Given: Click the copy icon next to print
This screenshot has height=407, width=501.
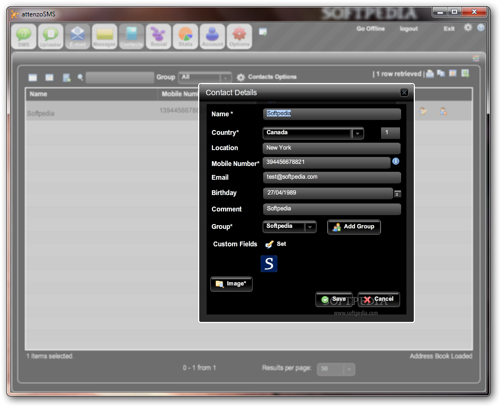Looking at the screenshot, I should 441,73.
